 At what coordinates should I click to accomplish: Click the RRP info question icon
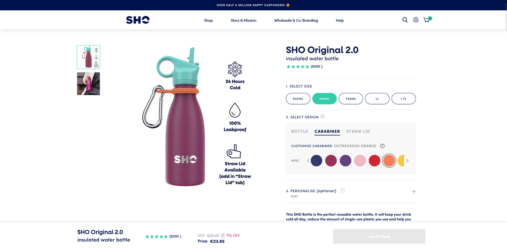(x=223, y=235)
